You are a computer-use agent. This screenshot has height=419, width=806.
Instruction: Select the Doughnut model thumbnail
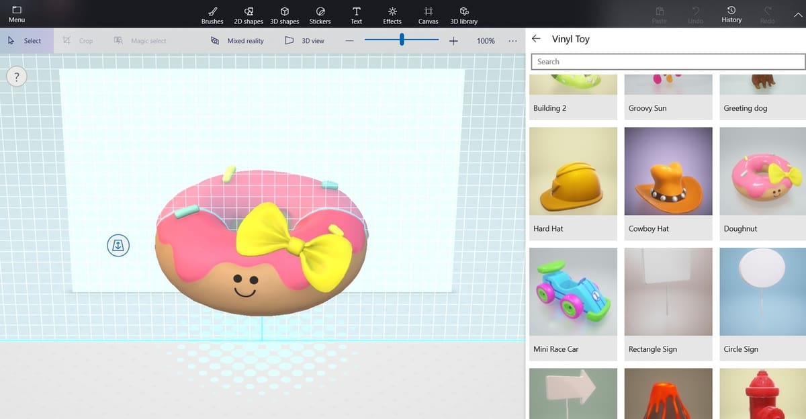tap(763, 171)
